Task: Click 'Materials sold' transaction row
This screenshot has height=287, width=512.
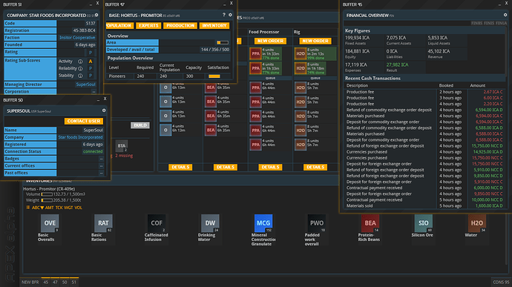Action: point(424,206)
